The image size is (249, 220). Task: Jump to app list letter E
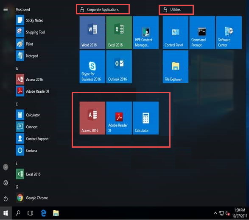(x=17, y=163)
